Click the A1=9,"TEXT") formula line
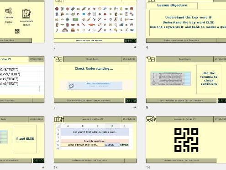 point(9,69)
